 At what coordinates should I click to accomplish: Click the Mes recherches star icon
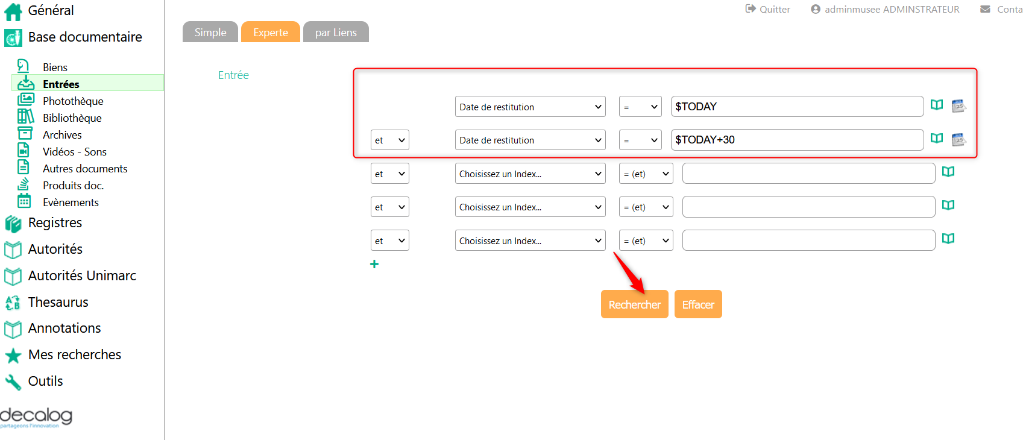click(x=13, y=356)
